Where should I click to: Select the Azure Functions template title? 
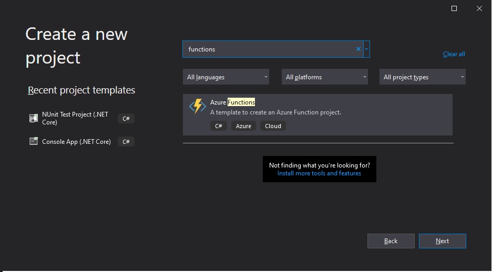point(232,102)
